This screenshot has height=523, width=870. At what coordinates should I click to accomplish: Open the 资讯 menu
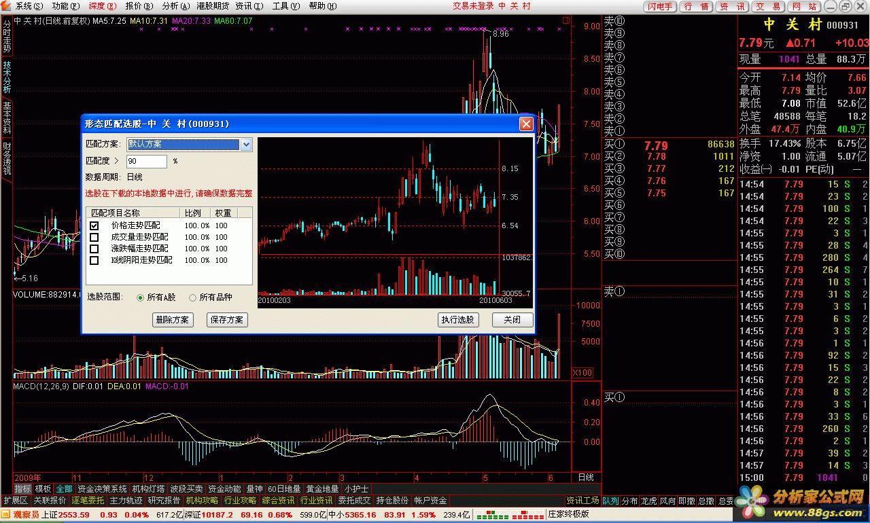[x=248, y=6]
